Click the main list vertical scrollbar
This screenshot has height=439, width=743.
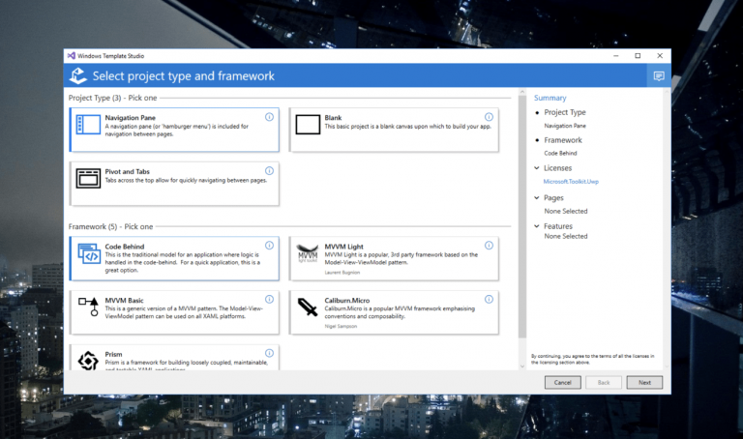tap(522, 217)
